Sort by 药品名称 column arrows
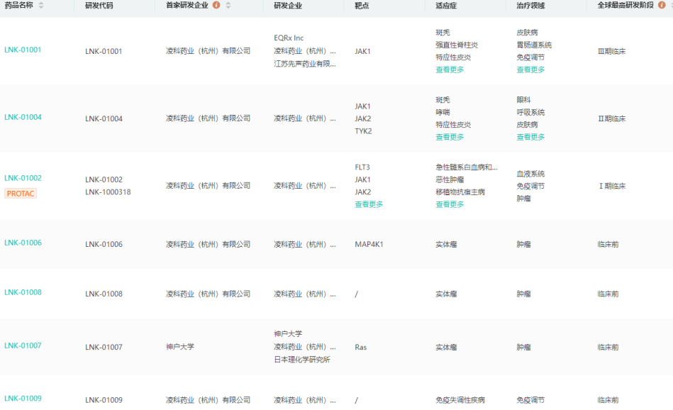This screenshot has width=673, height=410. (x=41, y=5)
